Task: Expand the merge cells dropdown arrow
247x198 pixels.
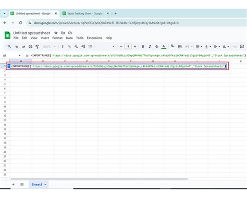Action: (192, 46)
